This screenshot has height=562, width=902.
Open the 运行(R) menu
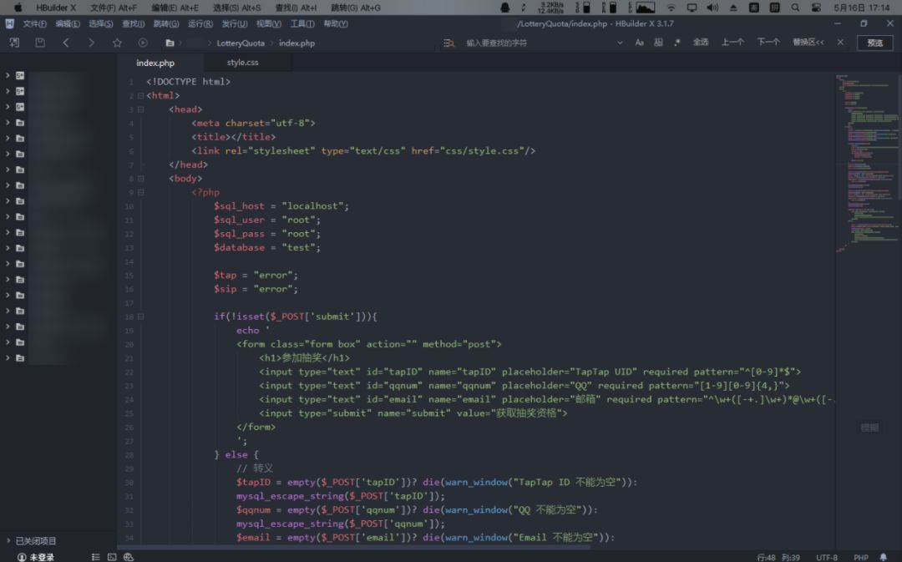coord(200,23)
